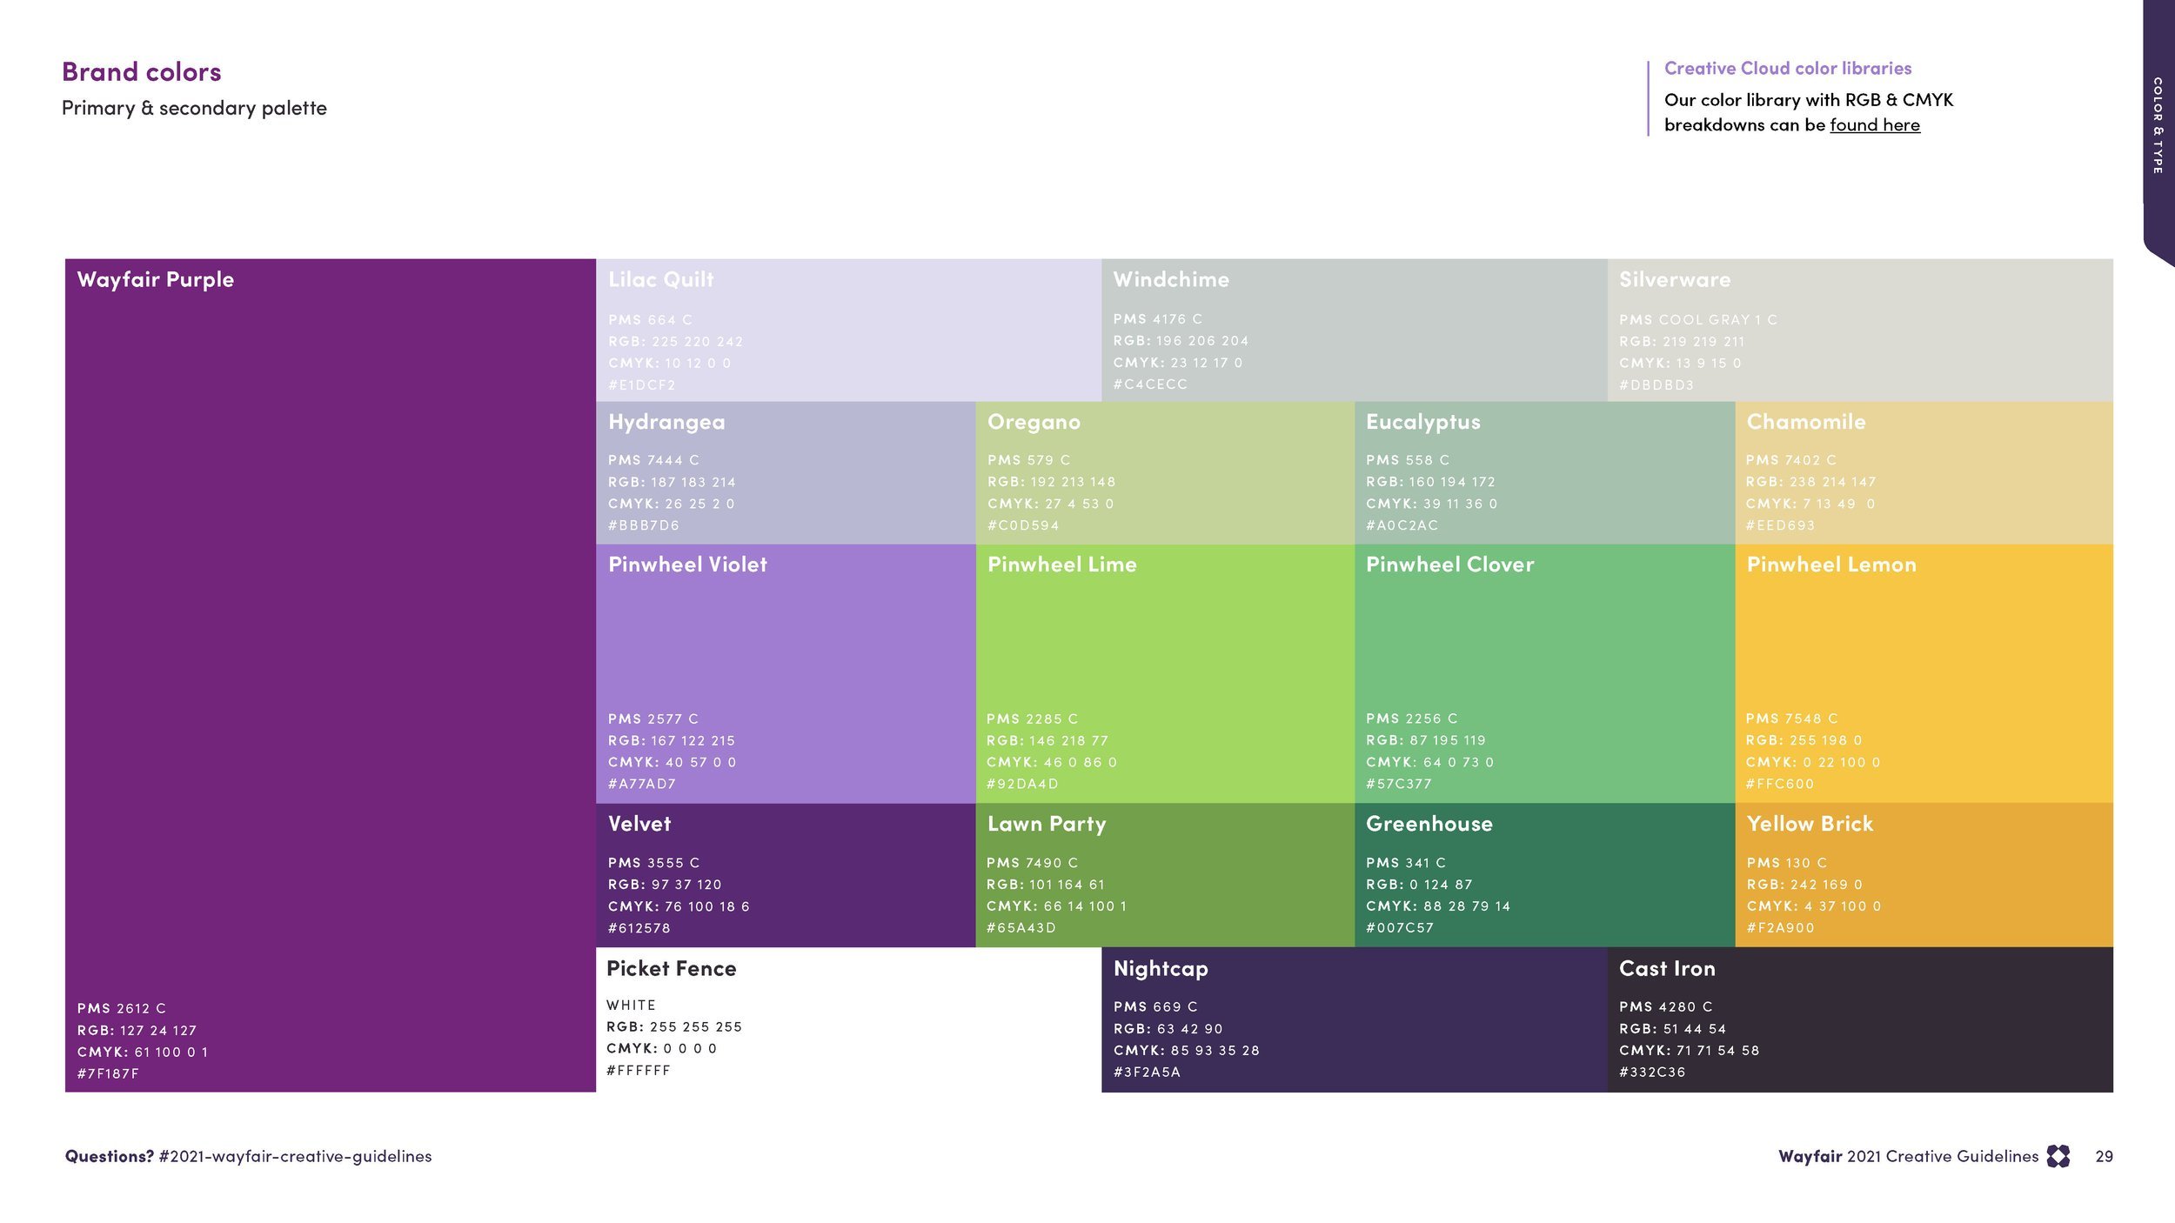Click 'Primary & secondary palette' subtitle
Screen dimensions: 2175x1223
pos(194,108)
